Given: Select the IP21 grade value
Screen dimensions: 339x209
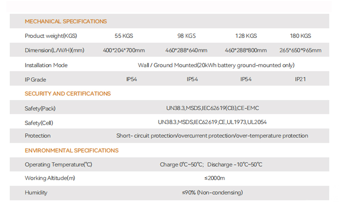Looking at the screenshot, I should [300, 79].
